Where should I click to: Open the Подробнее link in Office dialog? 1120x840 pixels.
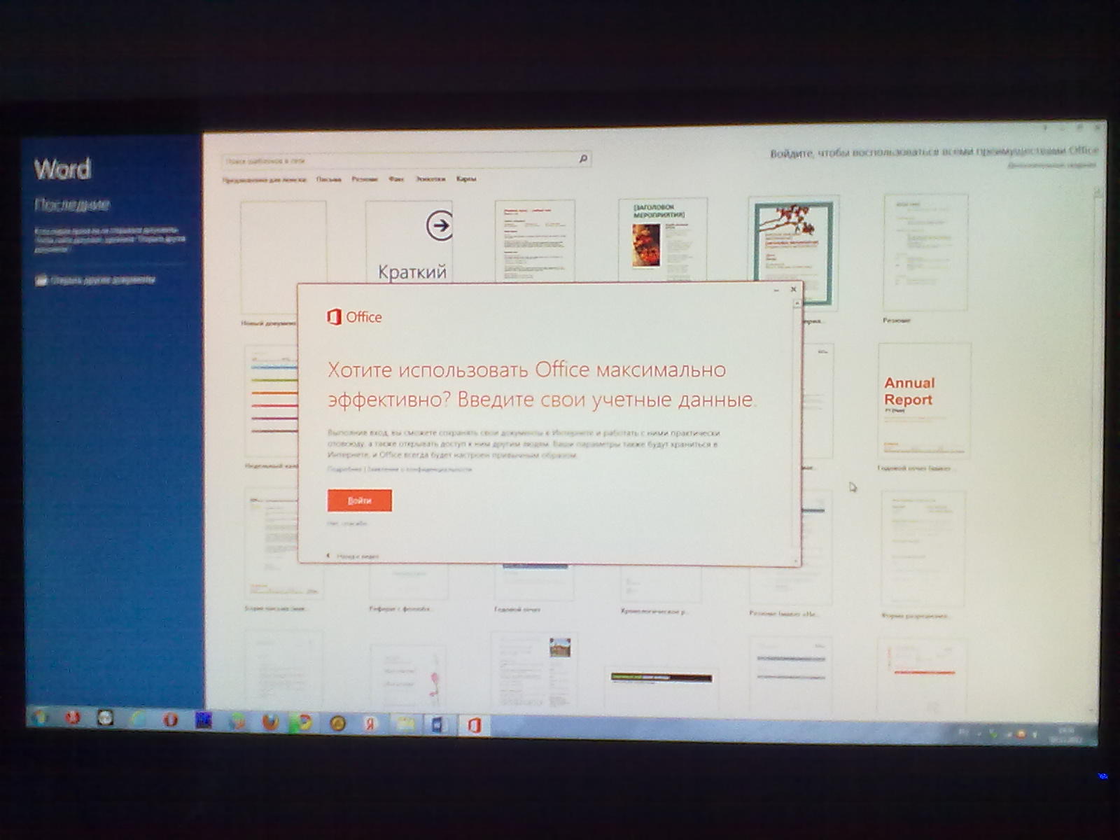point(344,469)
